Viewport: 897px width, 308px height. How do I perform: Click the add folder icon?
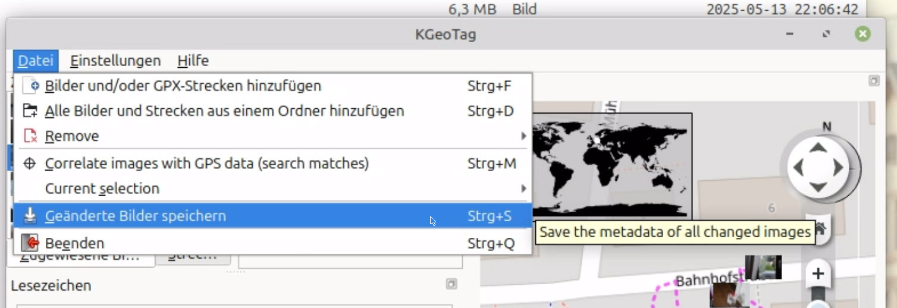tap(30, 111)
